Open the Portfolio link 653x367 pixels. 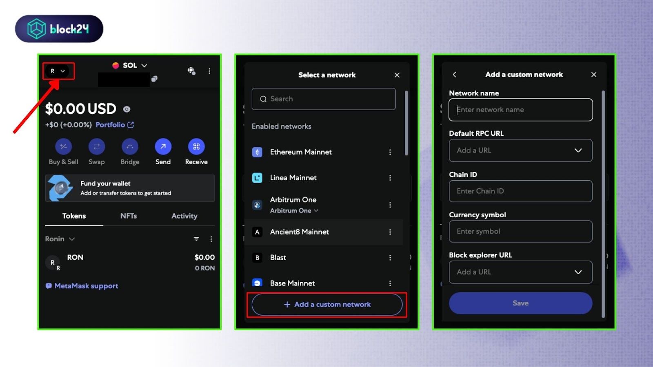115,125
